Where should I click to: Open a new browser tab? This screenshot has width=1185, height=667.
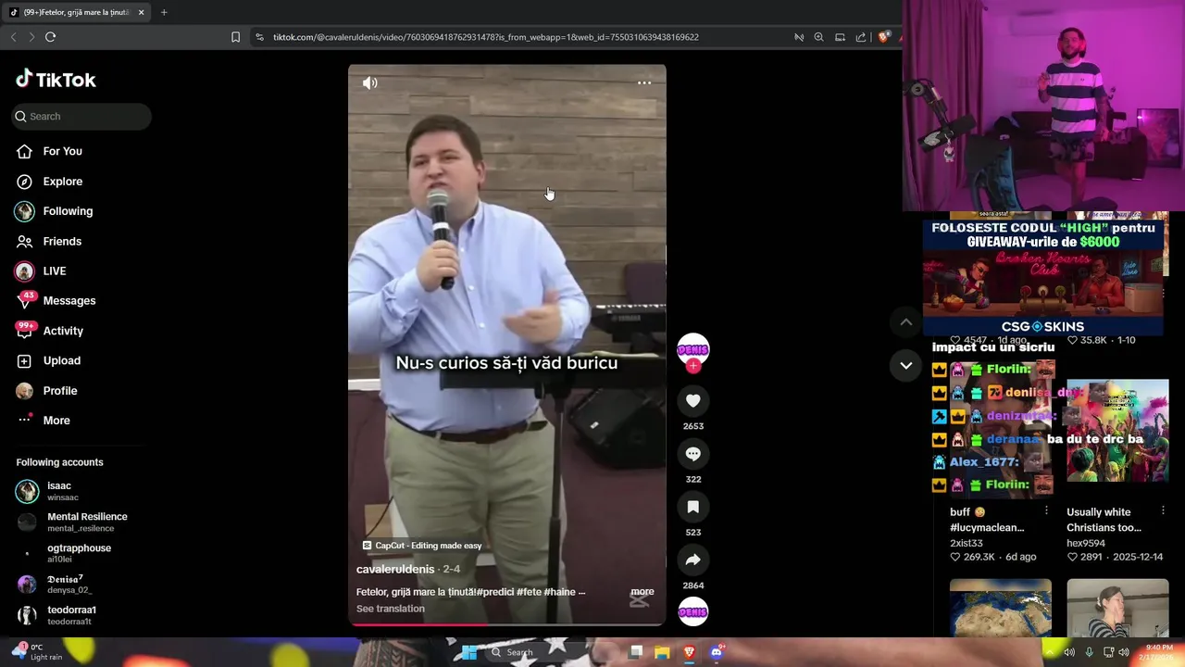pos(164,12)
